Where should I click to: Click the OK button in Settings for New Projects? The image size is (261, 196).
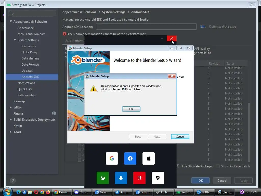point(201,180)
